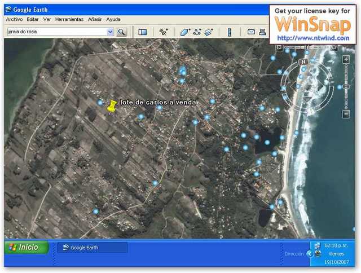The image size is (361, 273).
Task: Select the ruler measurement tool
Action: click(230, 32)
